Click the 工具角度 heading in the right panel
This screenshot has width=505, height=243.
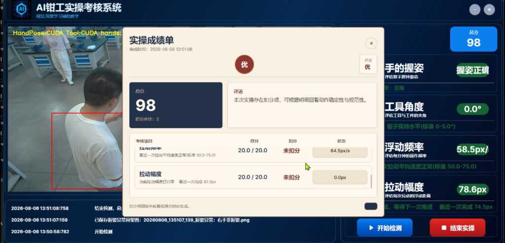[x=404, y=107]
